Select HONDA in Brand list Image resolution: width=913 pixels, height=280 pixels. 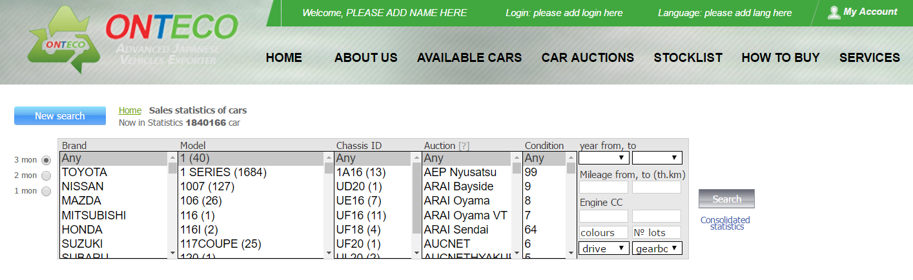114,229
